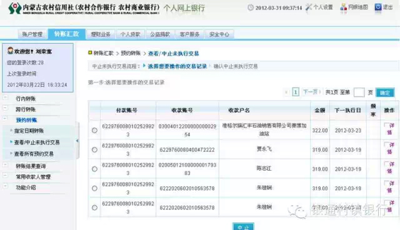
Task: Open 指定日期转账 in the sidebar
Action: point(29,131)
